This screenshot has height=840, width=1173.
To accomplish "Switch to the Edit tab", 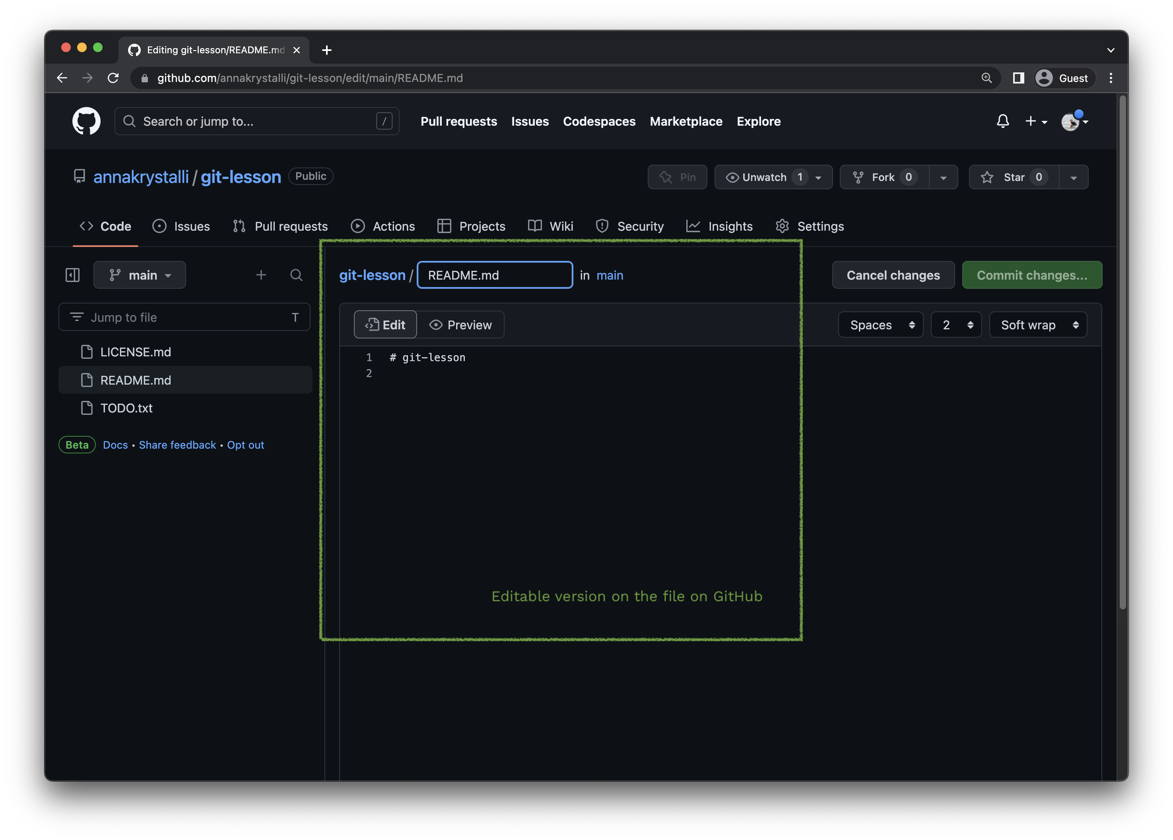I will pos(385,324).
